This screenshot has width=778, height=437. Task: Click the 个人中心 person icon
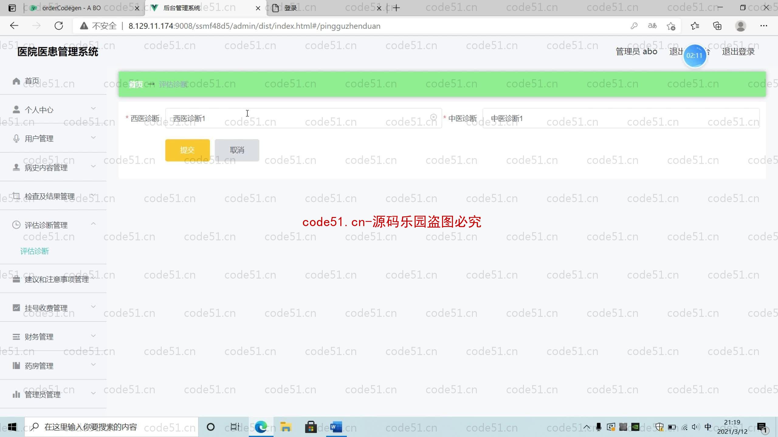tap(16, 110)
